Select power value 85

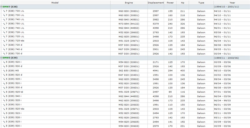[x=170, y=92]
